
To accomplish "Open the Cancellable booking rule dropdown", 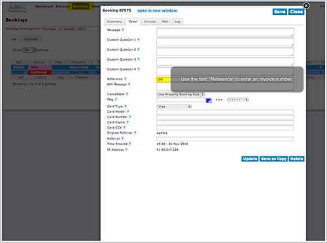I will (181, 94).
